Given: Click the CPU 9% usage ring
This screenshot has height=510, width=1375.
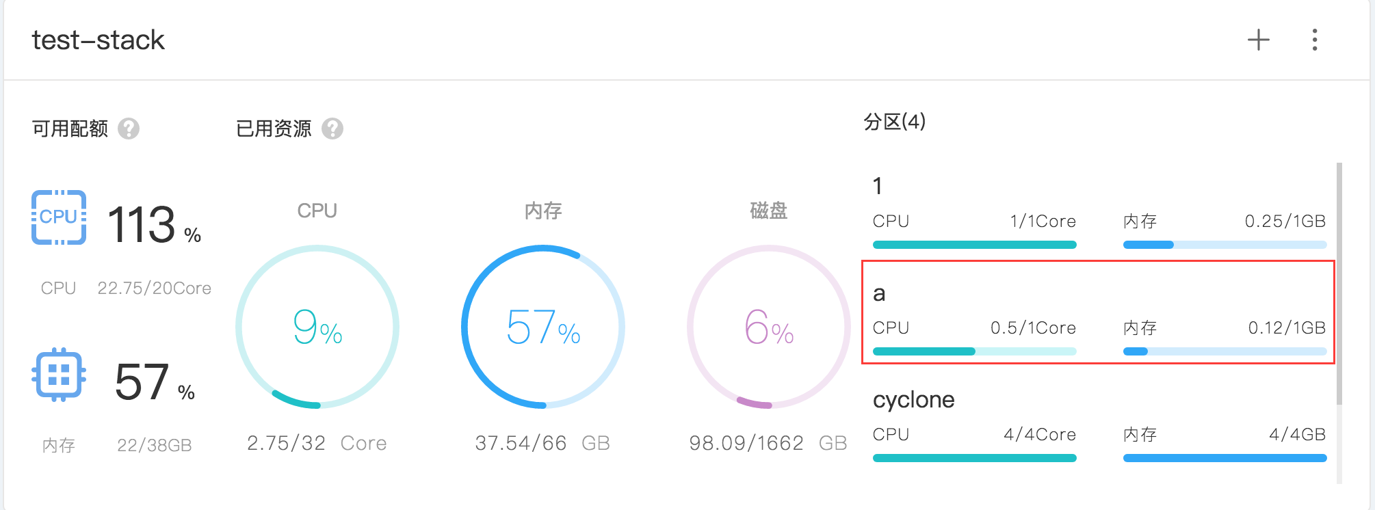Looking at the screenshot, I should (317, 327).
